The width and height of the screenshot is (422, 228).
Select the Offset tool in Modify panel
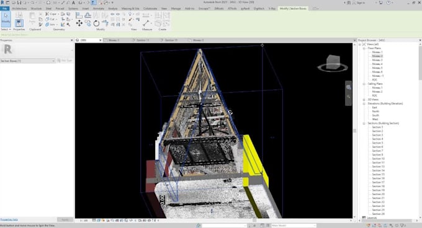[88, 15]
